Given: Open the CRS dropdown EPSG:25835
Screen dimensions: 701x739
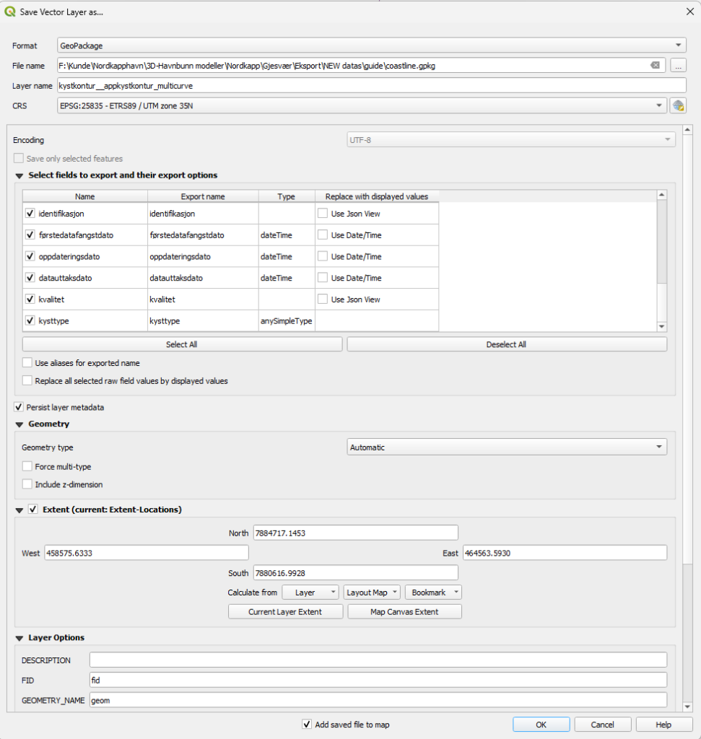Looking at the screenshot, I should coord(361,106).
